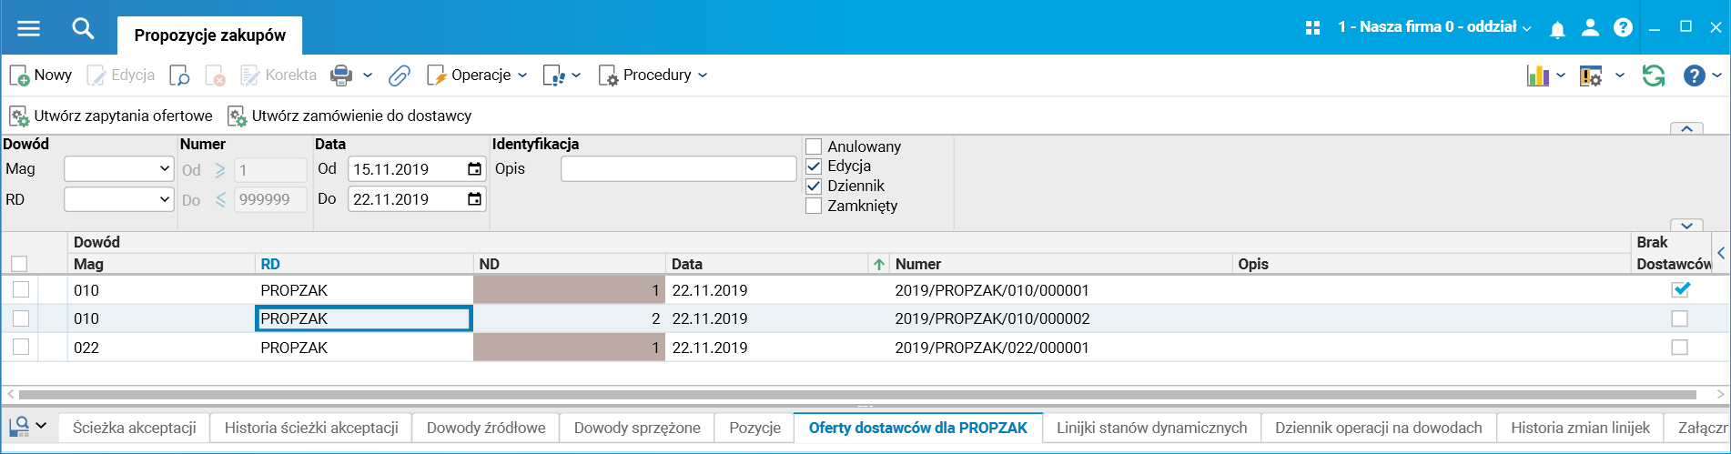Open the modules grid icon
1731x454 pixels.
[x=1312, y=28]
